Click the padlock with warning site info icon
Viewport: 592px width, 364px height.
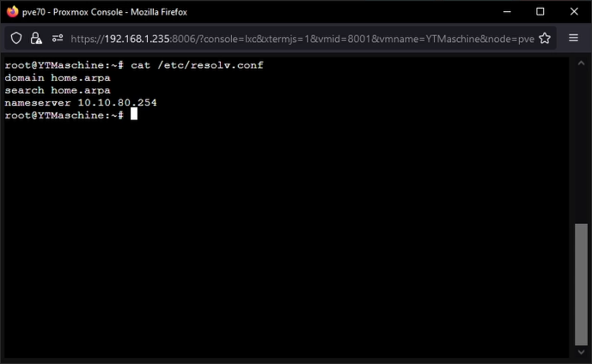click(36, 38)
